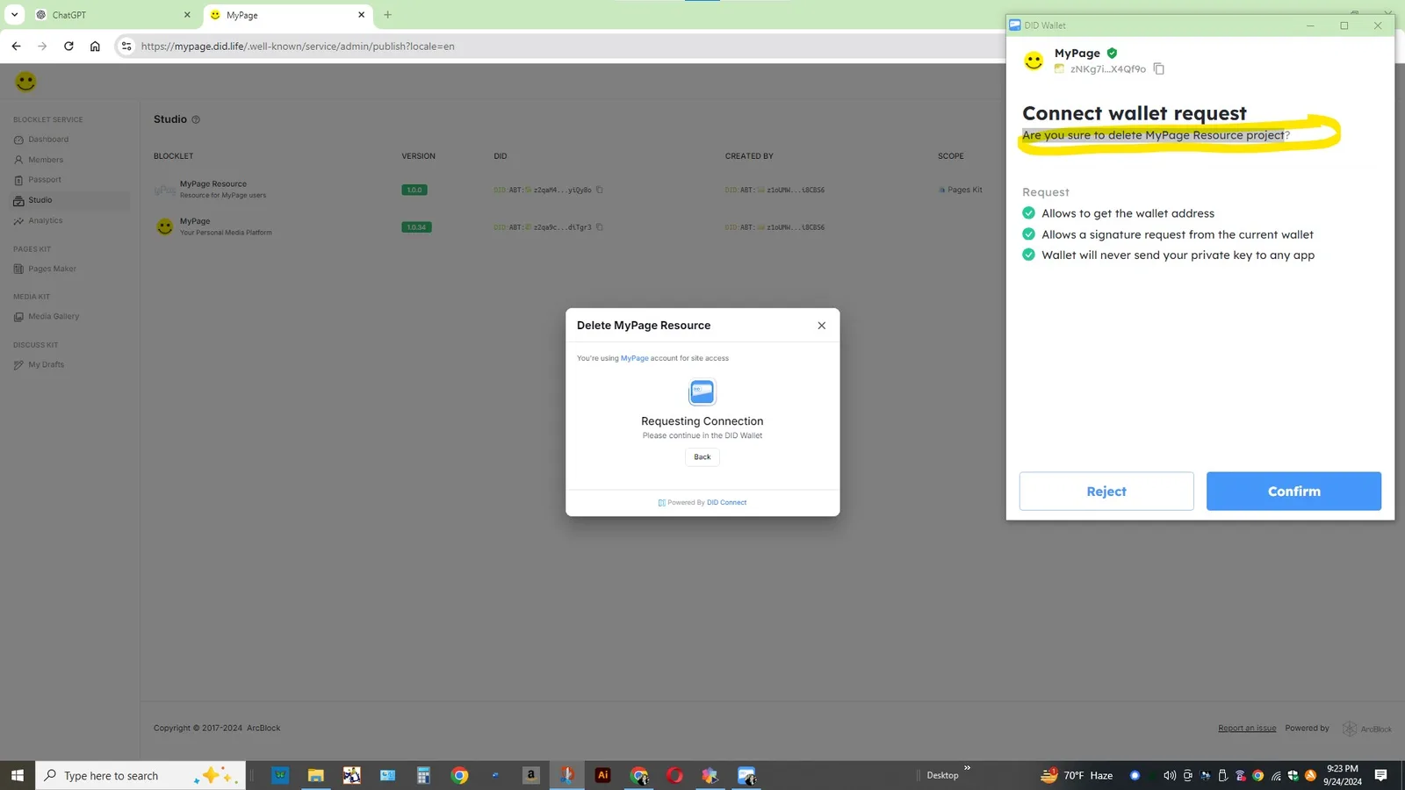
Task: Open a new browser tab
Action: click(387, 15)
